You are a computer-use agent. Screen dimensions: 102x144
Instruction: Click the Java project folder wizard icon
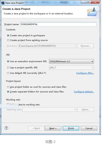tap(93, 12)
